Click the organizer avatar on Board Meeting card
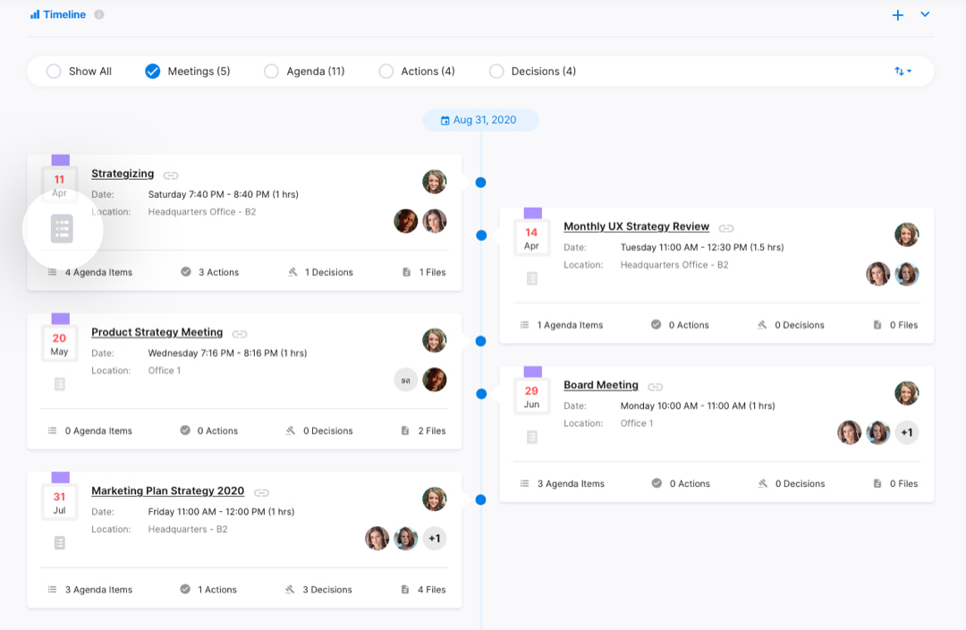Screen dimensions: 966x630 pos(907,393)
